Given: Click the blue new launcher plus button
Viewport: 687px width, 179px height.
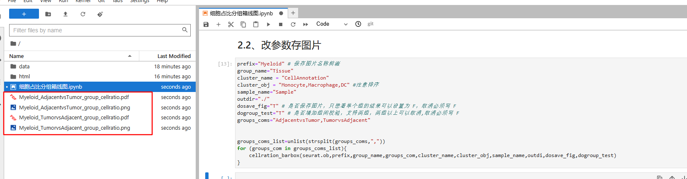Looking at the screenshot, I should [x=24, y=14].
